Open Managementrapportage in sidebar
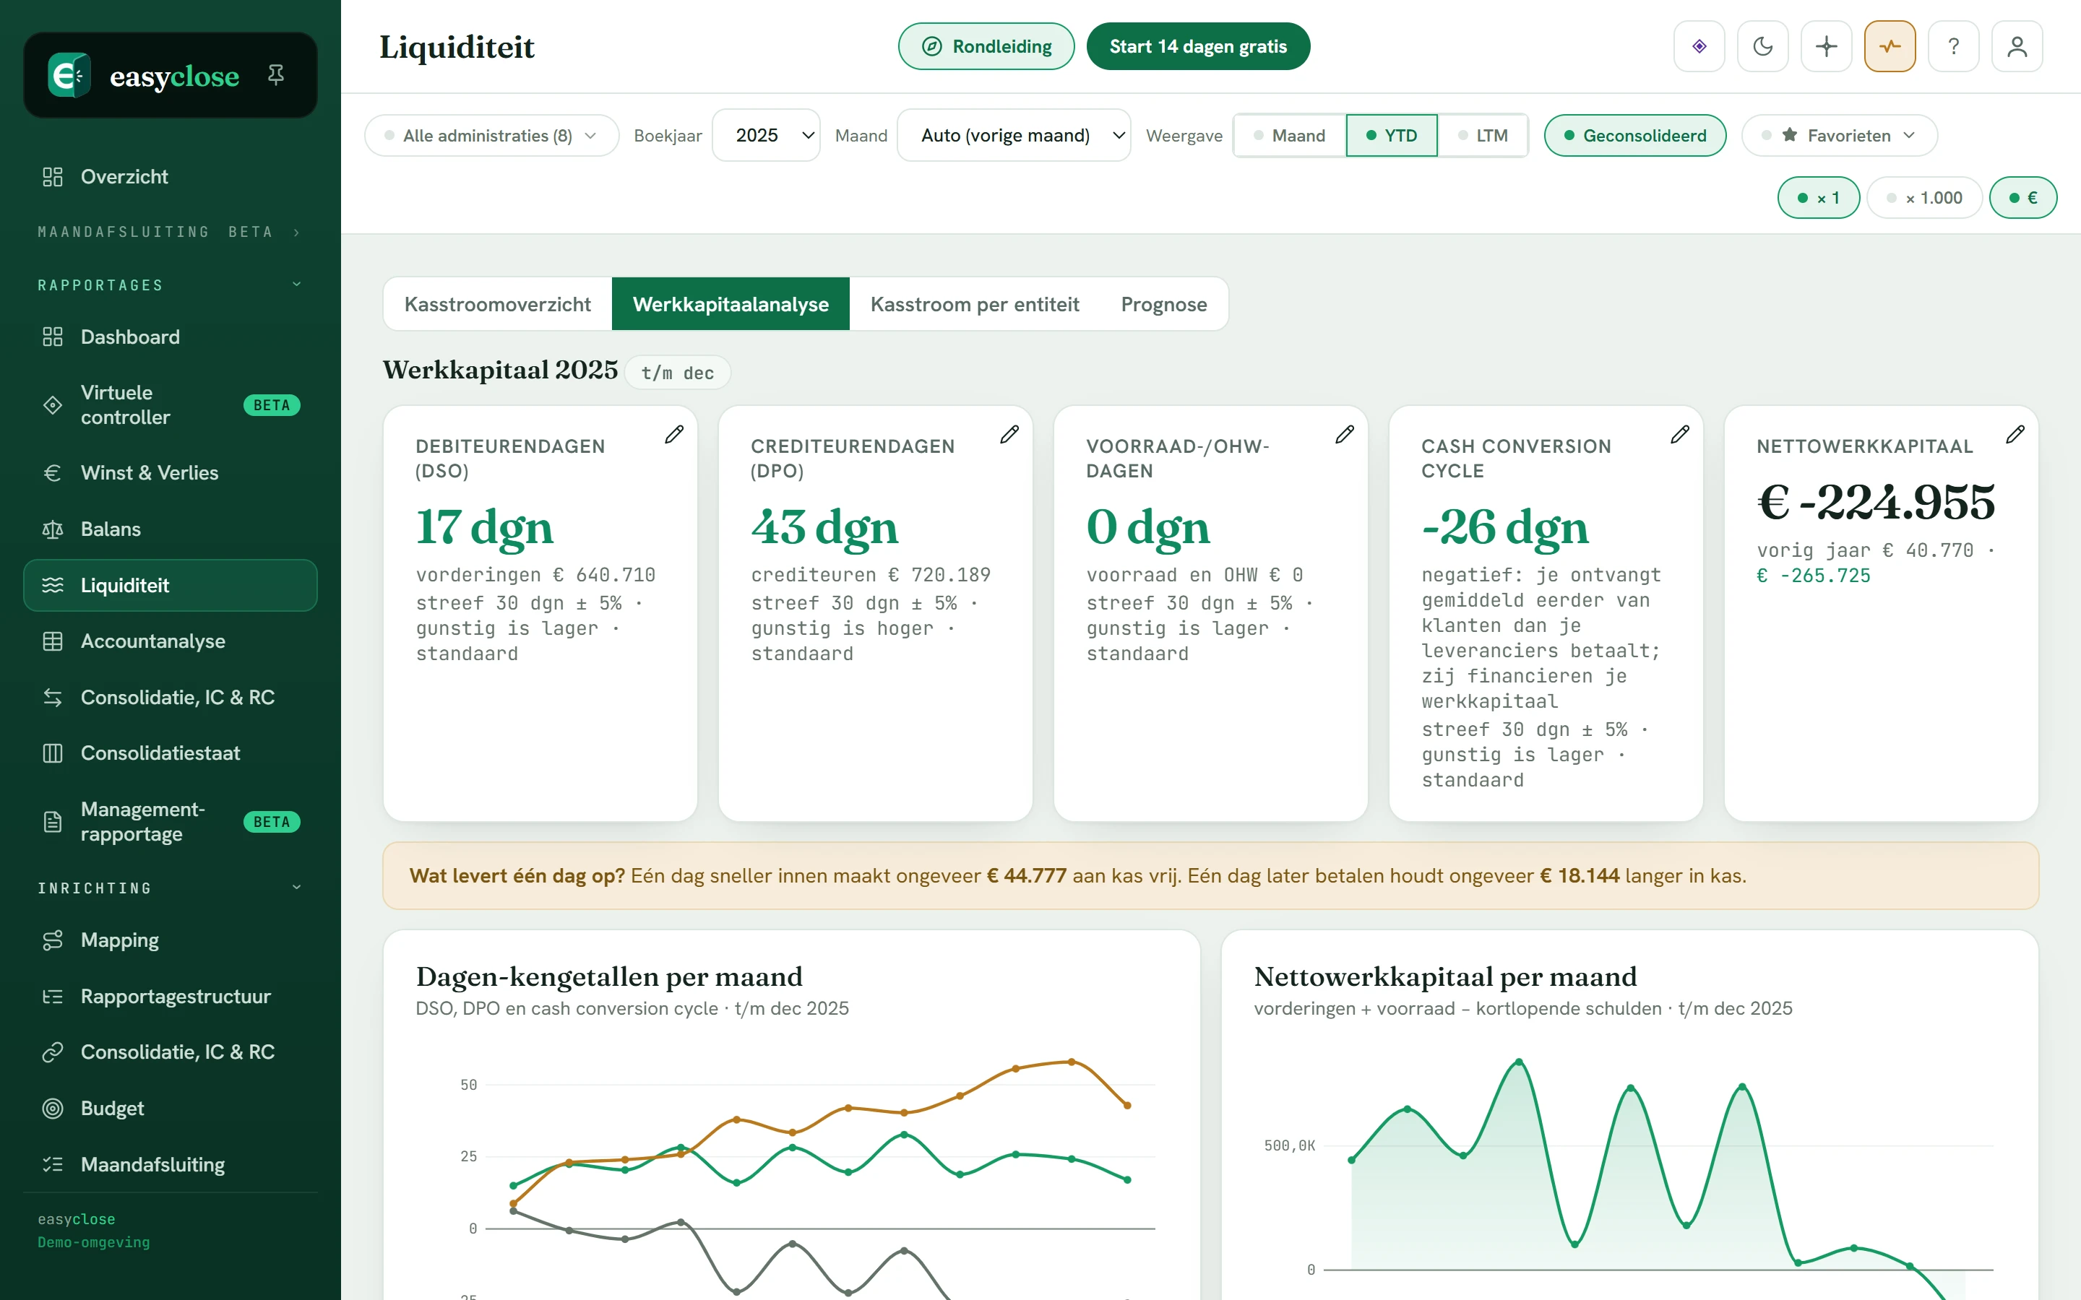Image resolution: width=2081 pixels, height=1300 pixels. 171,822
